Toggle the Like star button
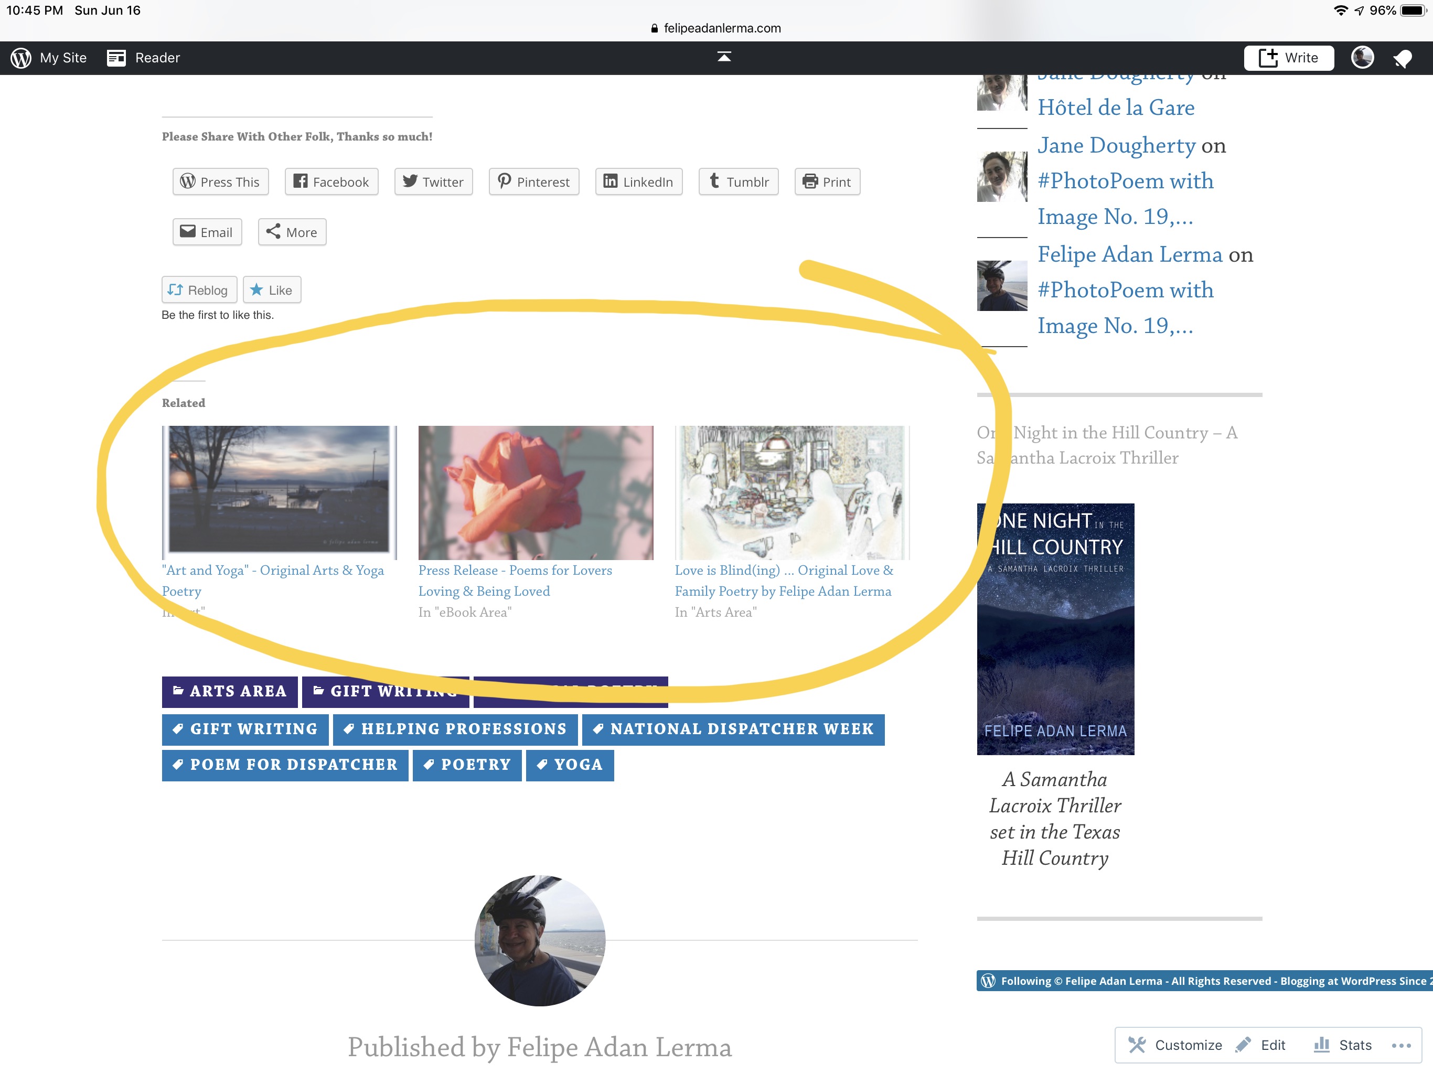Screen dimensions: 1433x1074 tap(271, 289)
